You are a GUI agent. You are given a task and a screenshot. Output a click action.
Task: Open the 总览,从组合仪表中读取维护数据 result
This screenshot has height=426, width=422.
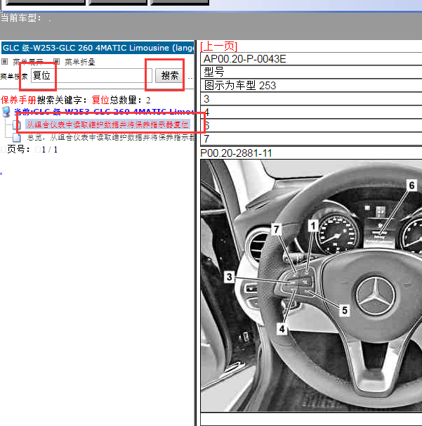(111, 138)
